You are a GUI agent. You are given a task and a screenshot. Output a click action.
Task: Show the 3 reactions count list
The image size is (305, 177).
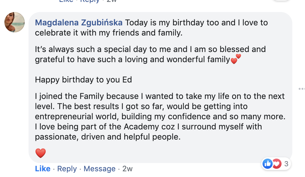coord(286,164)
